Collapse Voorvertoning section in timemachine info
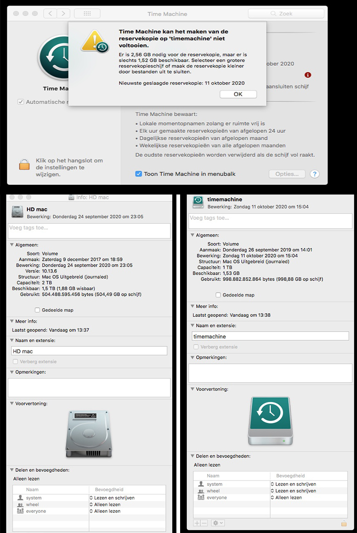The width and height of the screenshot is (357, 533). pos(193,389)
